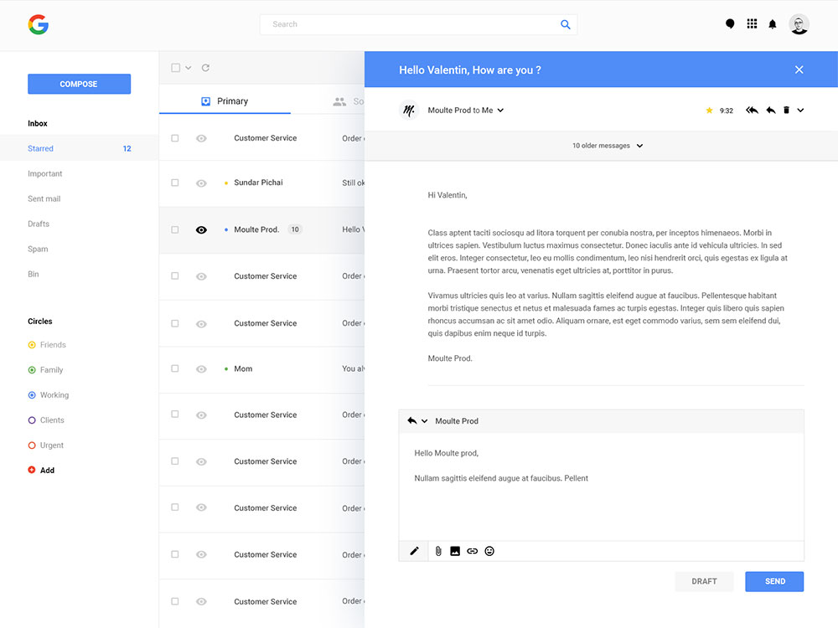838x628 pixels.
Task: Expand the 10 older messages
Action: point(608,146)
